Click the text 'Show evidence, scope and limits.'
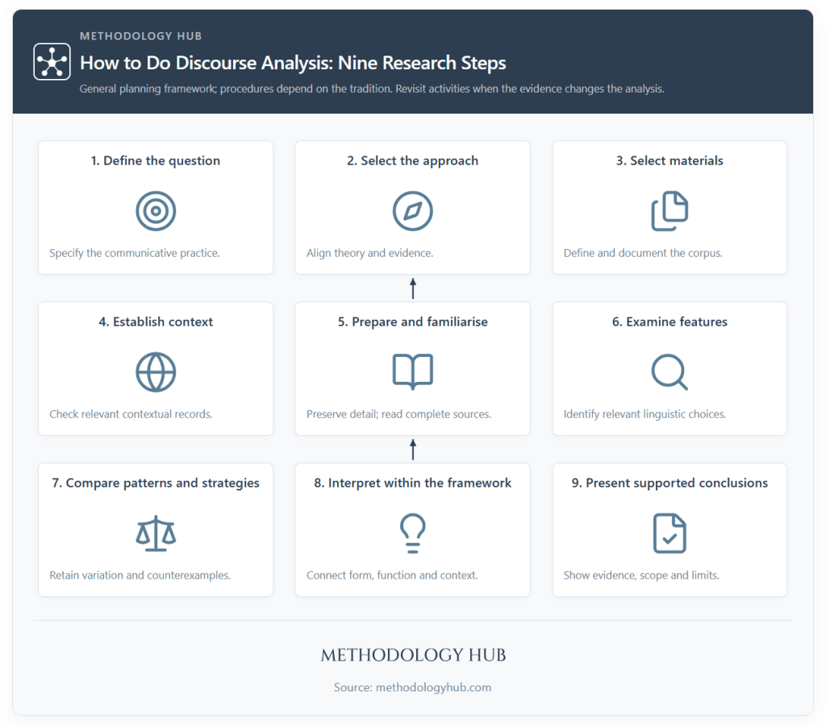Image resolution: width=826 pixels, height=726 pixels. pos(641,575)
